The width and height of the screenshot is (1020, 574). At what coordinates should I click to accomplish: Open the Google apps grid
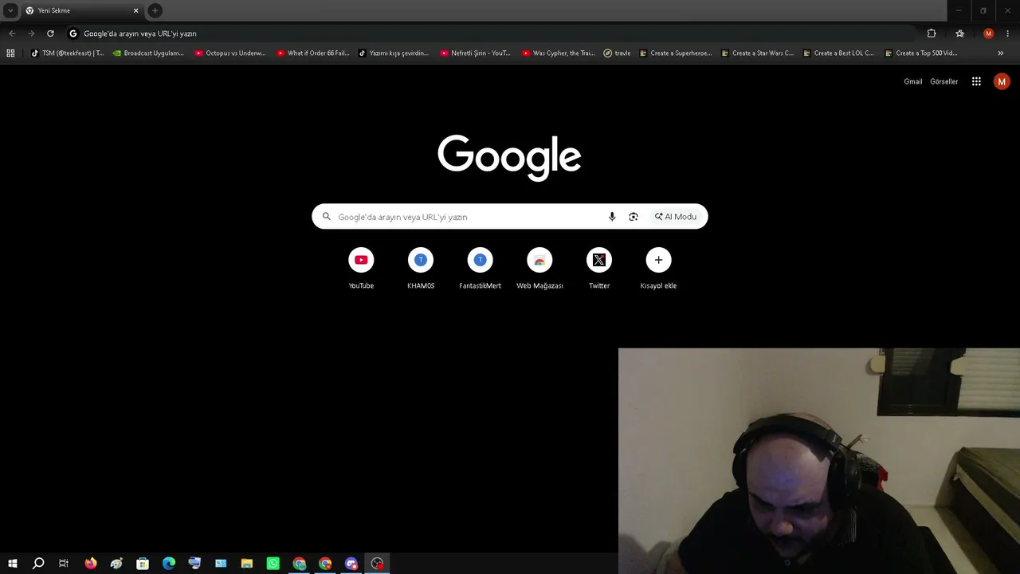pyautogui.click(x=976, y=81)
